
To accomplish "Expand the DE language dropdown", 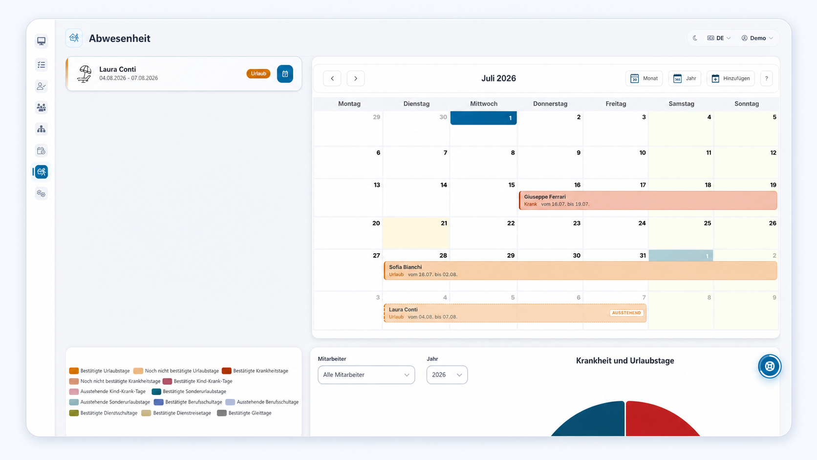I will click(719, 38).
